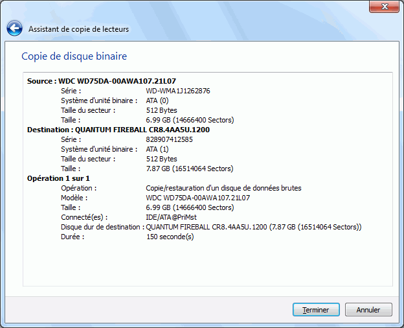Click the Terminer button

316,310
